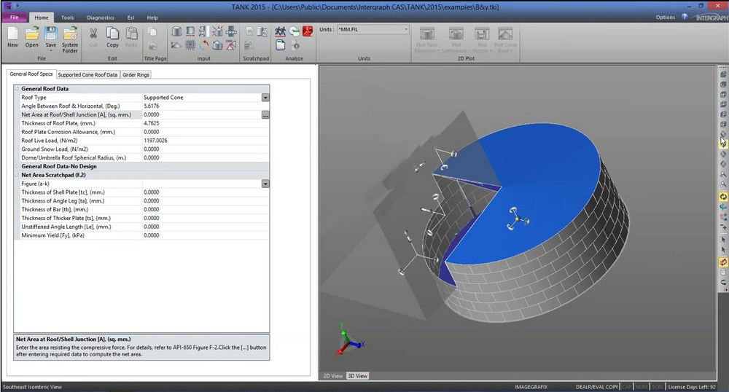Open the Roof Type dropdown
Viewport: 729px width, 392px height.
(265, 98)
